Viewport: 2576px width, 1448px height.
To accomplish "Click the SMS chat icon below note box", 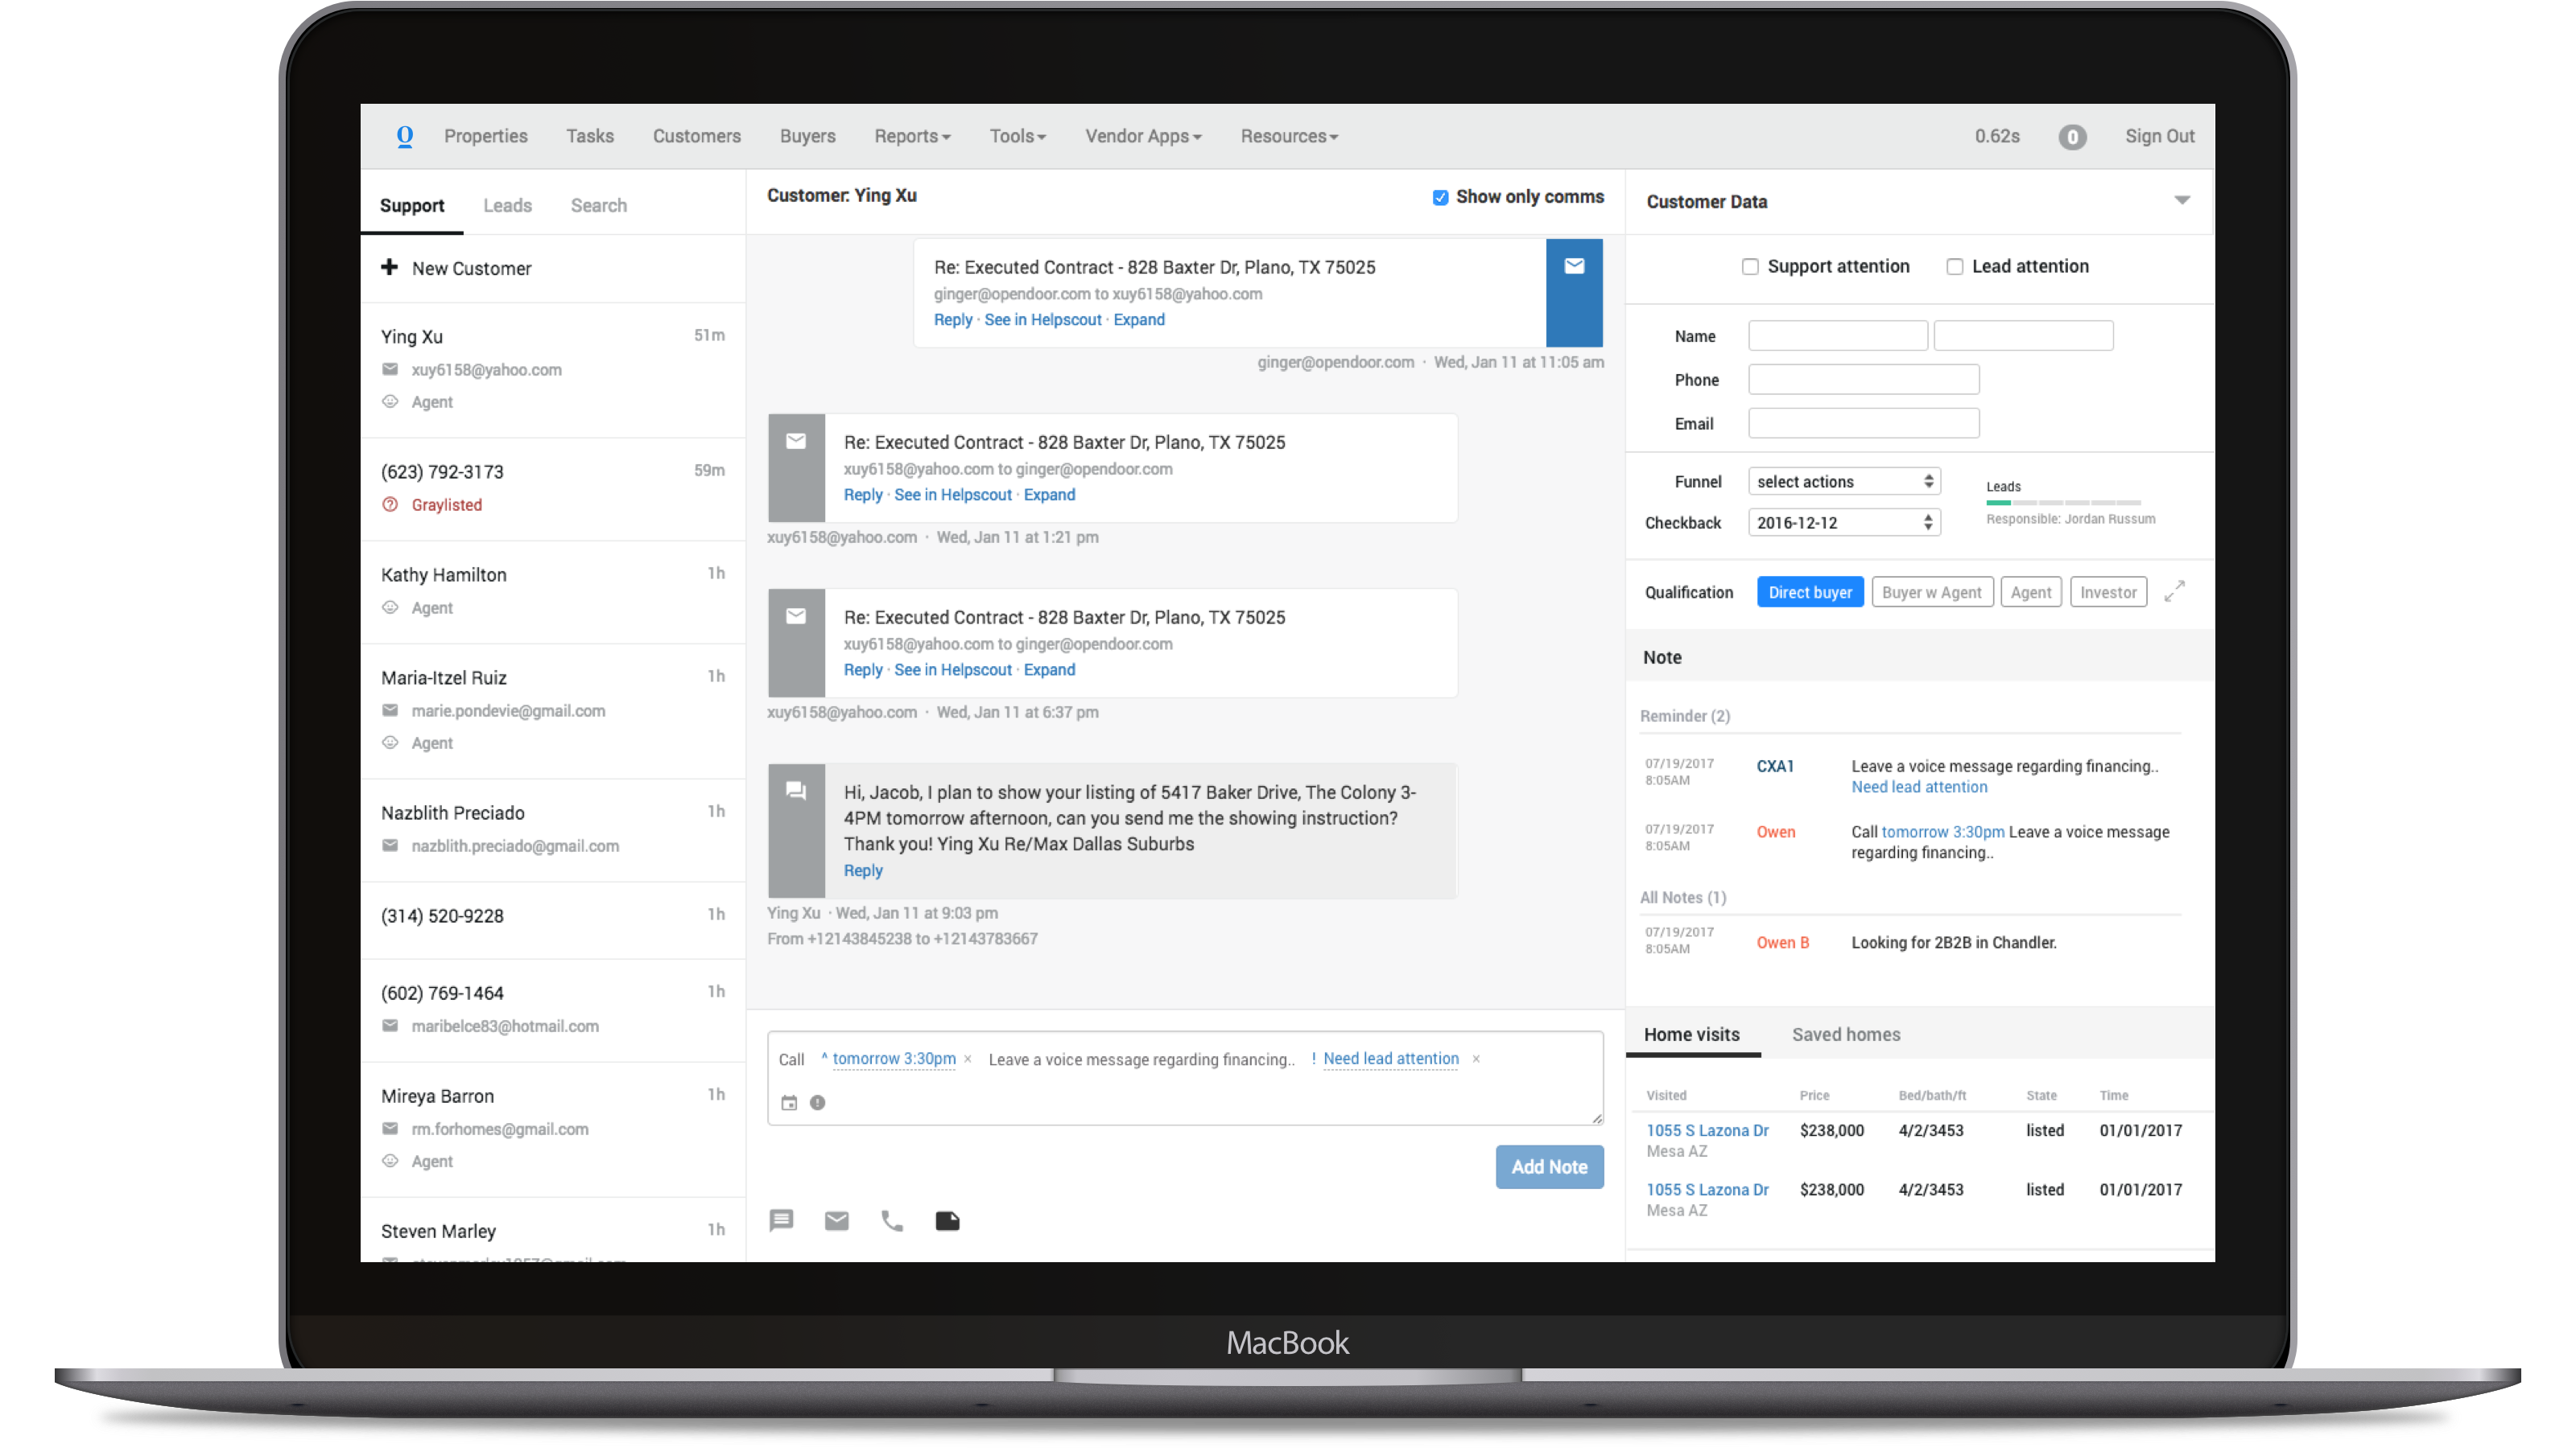I will click(x=781, y=1220).
